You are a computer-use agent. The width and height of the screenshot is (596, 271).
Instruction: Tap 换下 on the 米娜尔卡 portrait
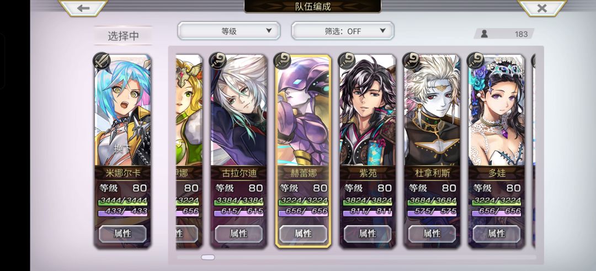click(123, 148)
